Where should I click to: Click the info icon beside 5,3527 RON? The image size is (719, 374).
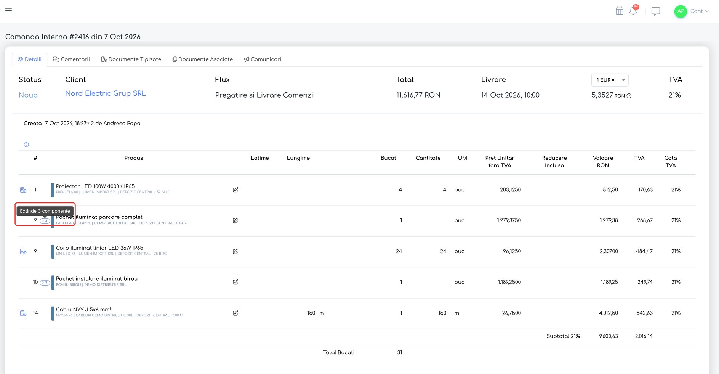[x=629, y=96]
